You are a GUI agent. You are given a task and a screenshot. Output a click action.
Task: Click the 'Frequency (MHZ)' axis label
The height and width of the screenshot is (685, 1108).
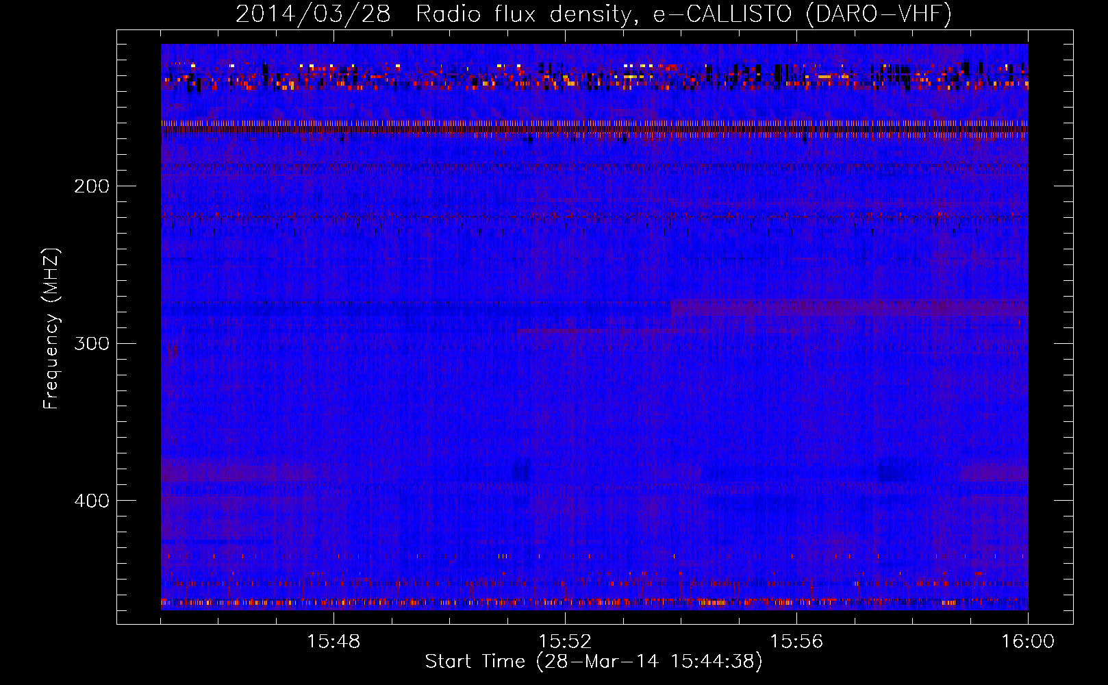coord(51,329)
